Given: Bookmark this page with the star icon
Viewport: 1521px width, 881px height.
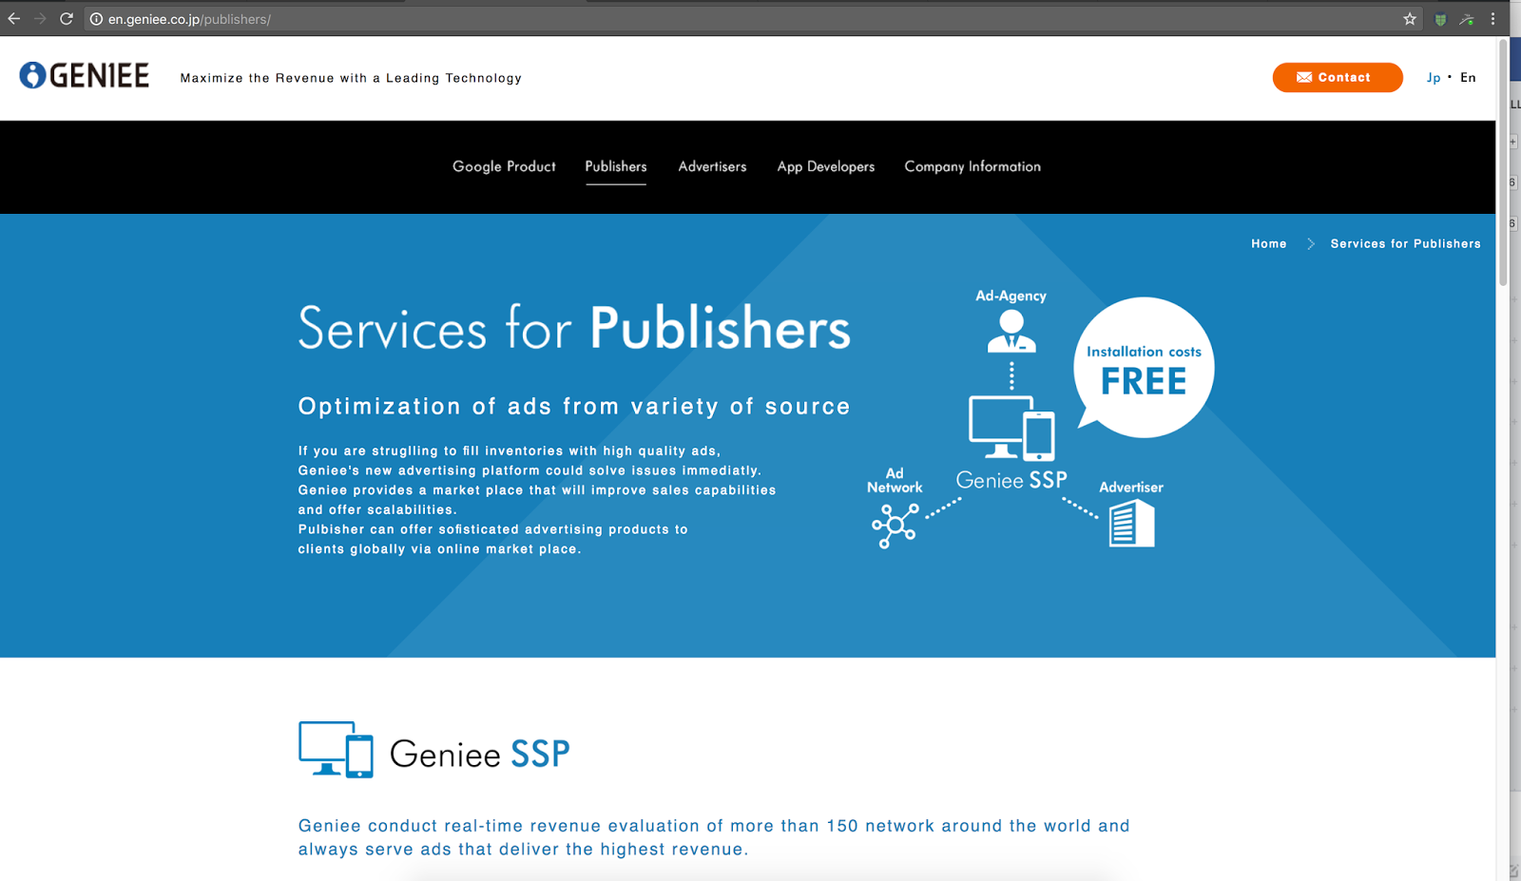Looking at the screenshot, I should [x=1410, y=19].
